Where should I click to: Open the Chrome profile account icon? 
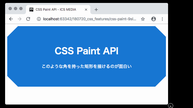[154, 19]
